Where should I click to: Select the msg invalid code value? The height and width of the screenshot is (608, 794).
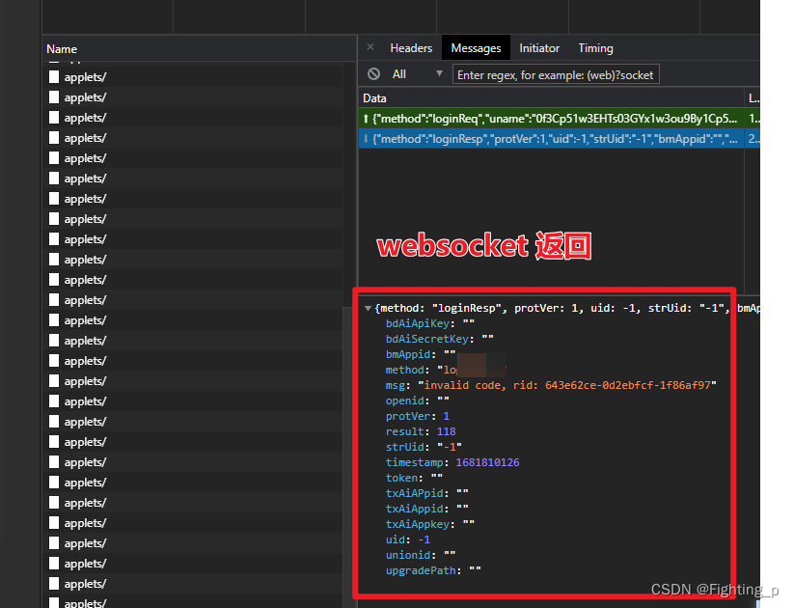click(567, 385)
